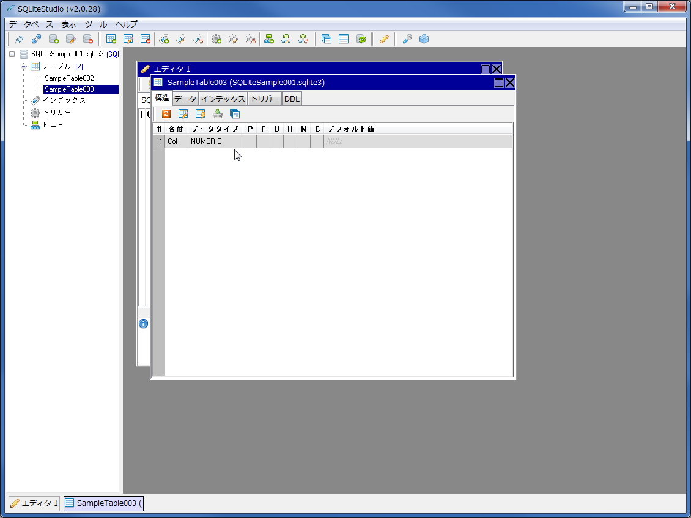Click the delete table icon
Viewport: 691px width, 518px height.
[x=146, y=39]
